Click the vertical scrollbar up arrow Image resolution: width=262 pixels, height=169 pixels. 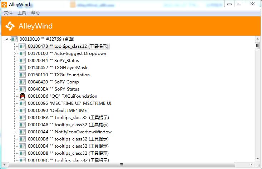[x=258, y=39]
